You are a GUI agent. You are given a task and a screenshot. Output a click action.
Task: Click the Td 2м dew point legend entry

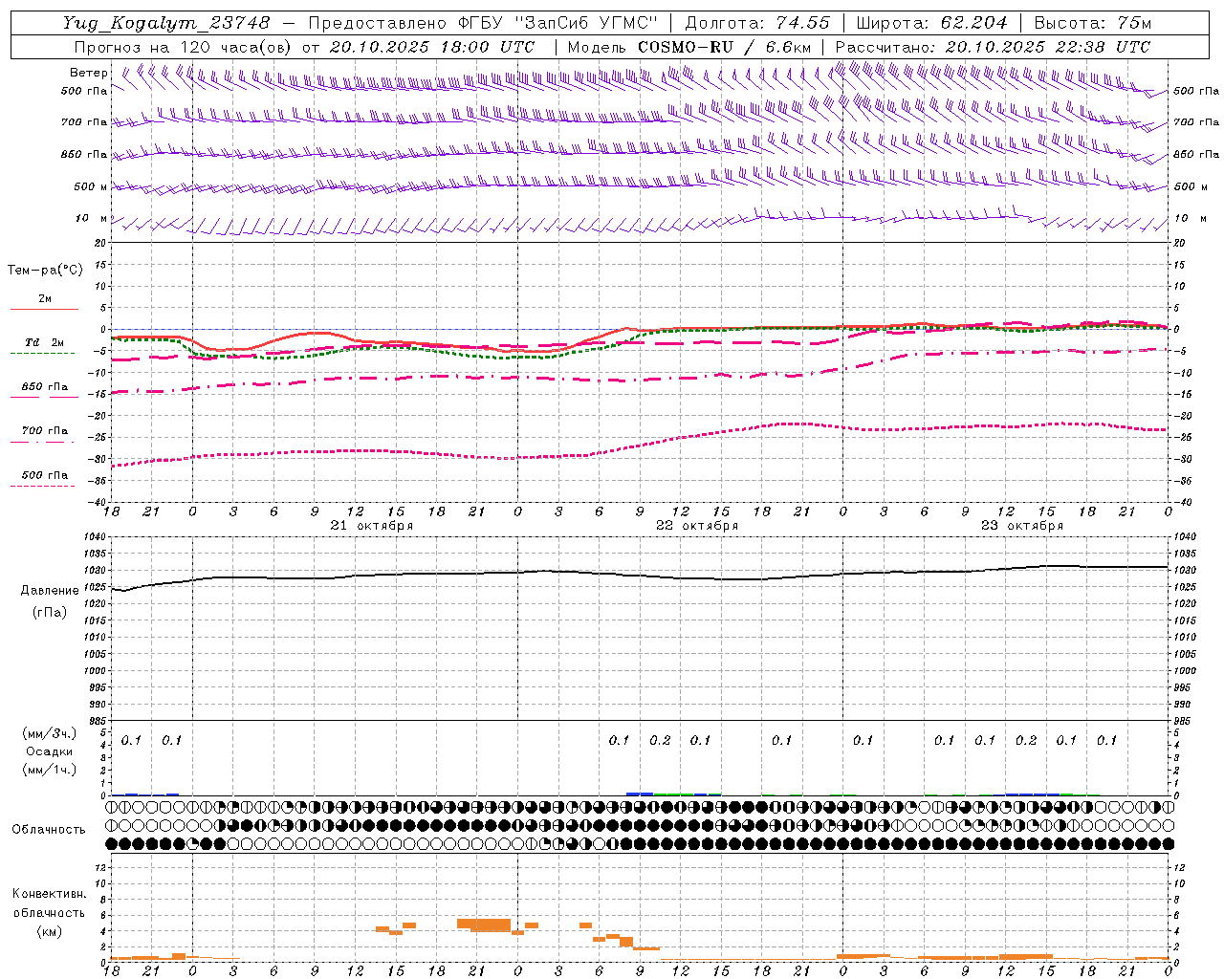(45, 342)
